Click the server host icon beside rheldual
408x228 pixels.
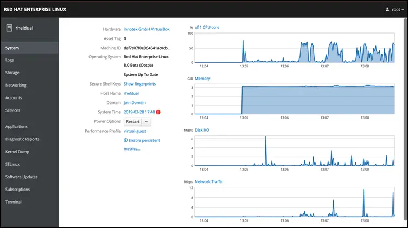[10, 29]
